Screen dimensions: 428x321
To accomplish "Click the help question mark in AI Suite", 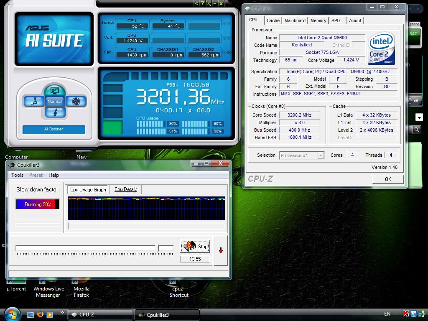I will coord(202,3).
